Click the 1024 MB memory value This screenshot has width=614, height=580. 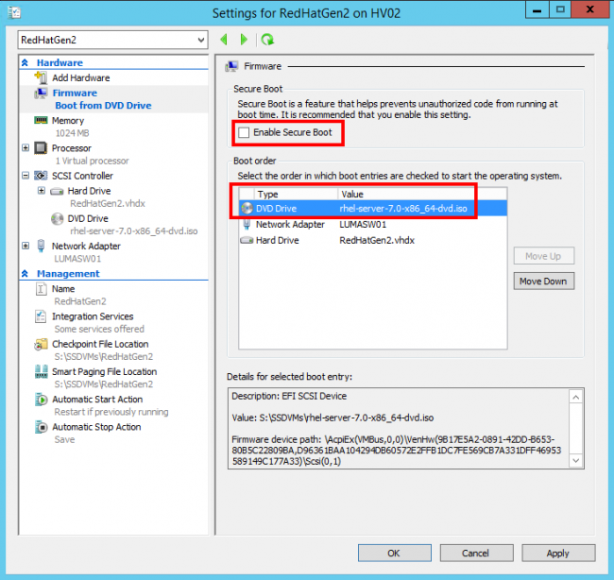tap(72, 133)
